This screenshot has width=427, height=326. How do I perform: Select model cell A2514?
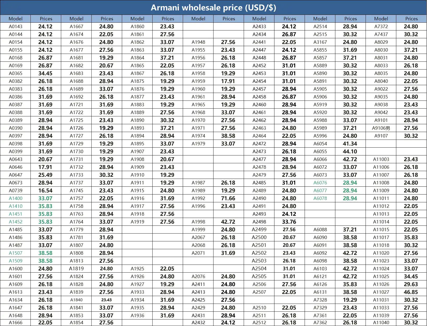click(320, 27)
